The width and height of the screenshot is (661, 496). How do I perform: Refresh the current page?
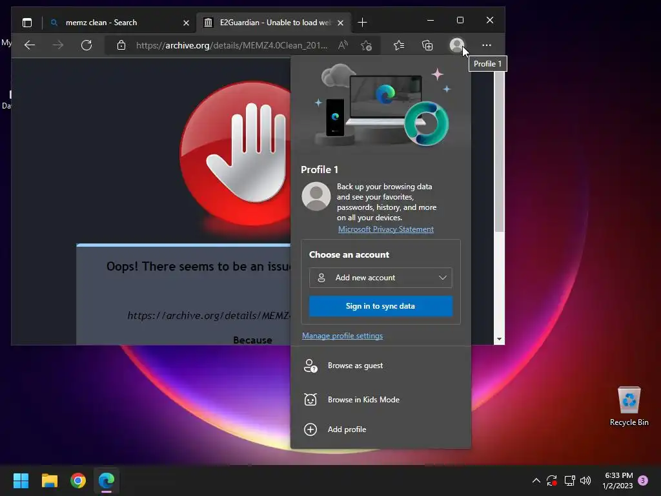86,45
